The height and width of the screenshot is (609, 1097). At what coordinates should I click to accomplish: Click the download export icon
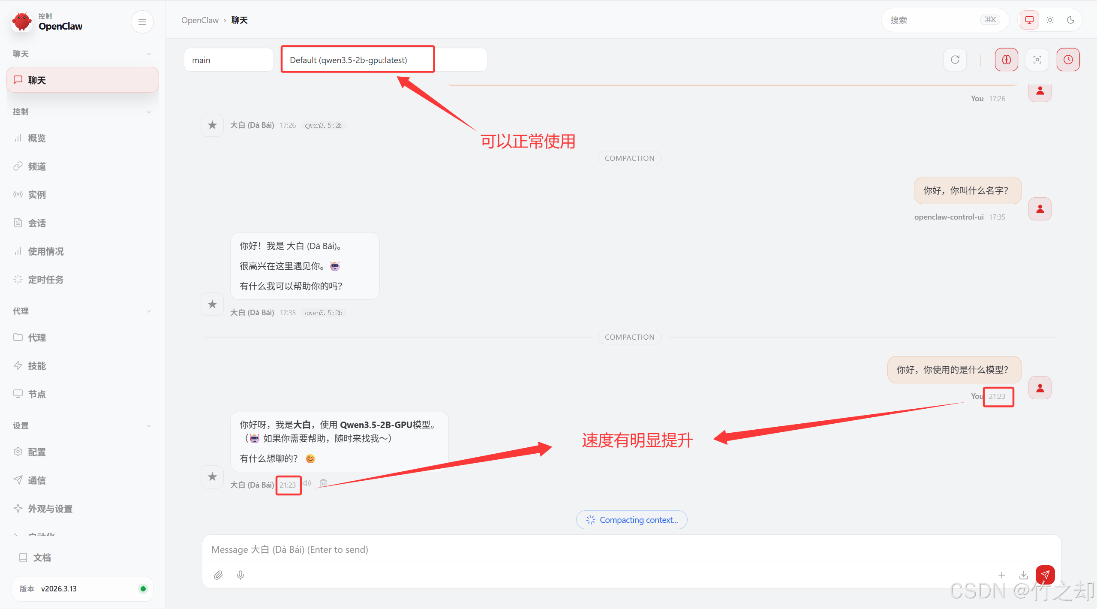point(1023,575)
